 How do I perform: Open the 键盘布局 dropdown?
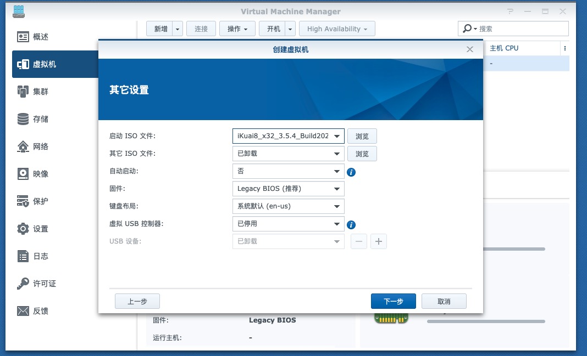288,206
